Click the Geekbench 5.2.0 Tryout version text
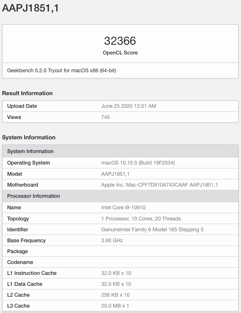Screen dimensions: 241x313 (62, 70)
